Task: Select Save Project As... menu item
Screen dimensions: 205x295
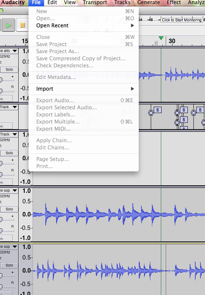Action: pos(83,51)
